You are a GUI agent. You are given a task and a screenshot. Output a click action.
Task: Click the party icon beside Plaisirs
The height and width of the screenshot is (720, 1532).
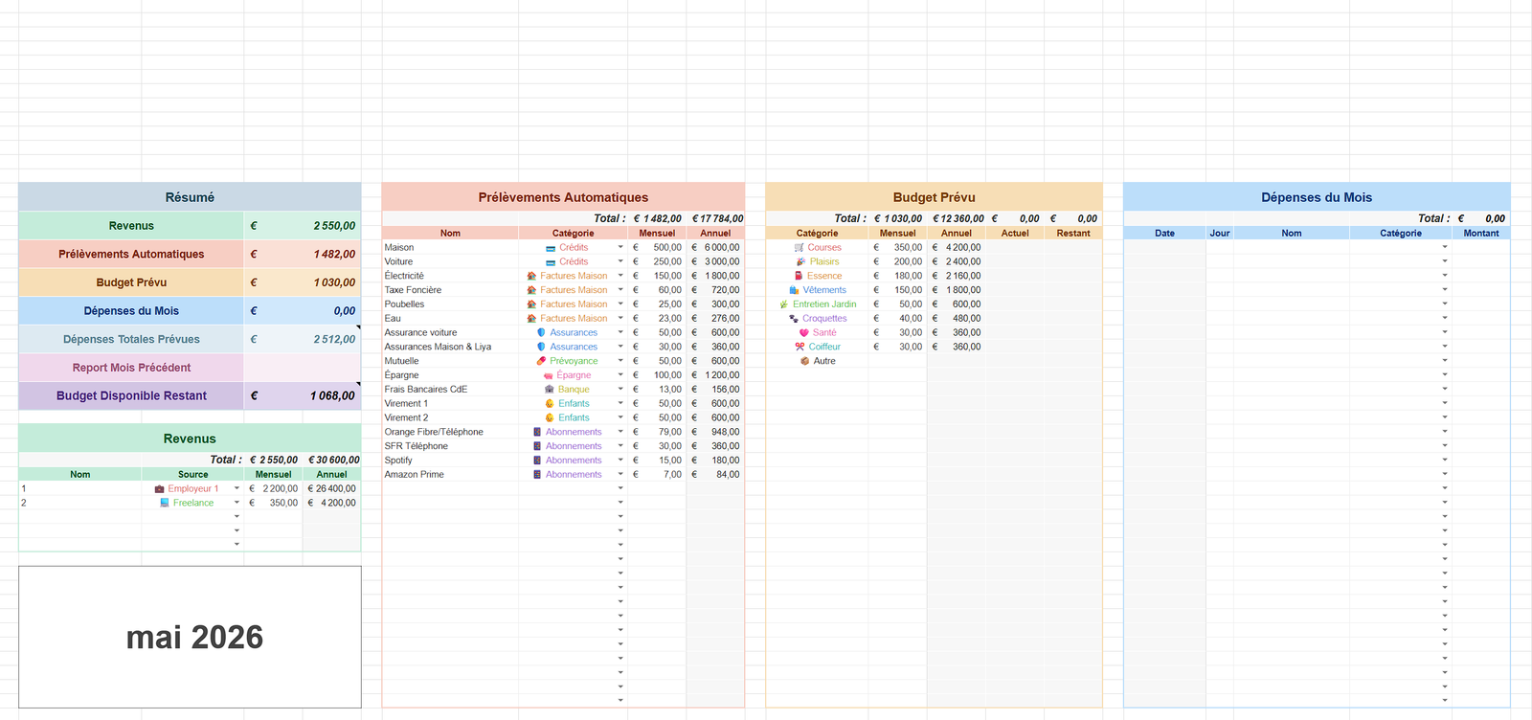[800, 261]
